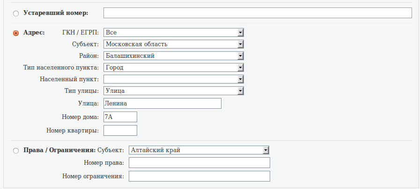Viewport: 420px width, 189px height.
Task: Expand the Субъект dropdown showing Московская область
Action: tap(173, 44)
